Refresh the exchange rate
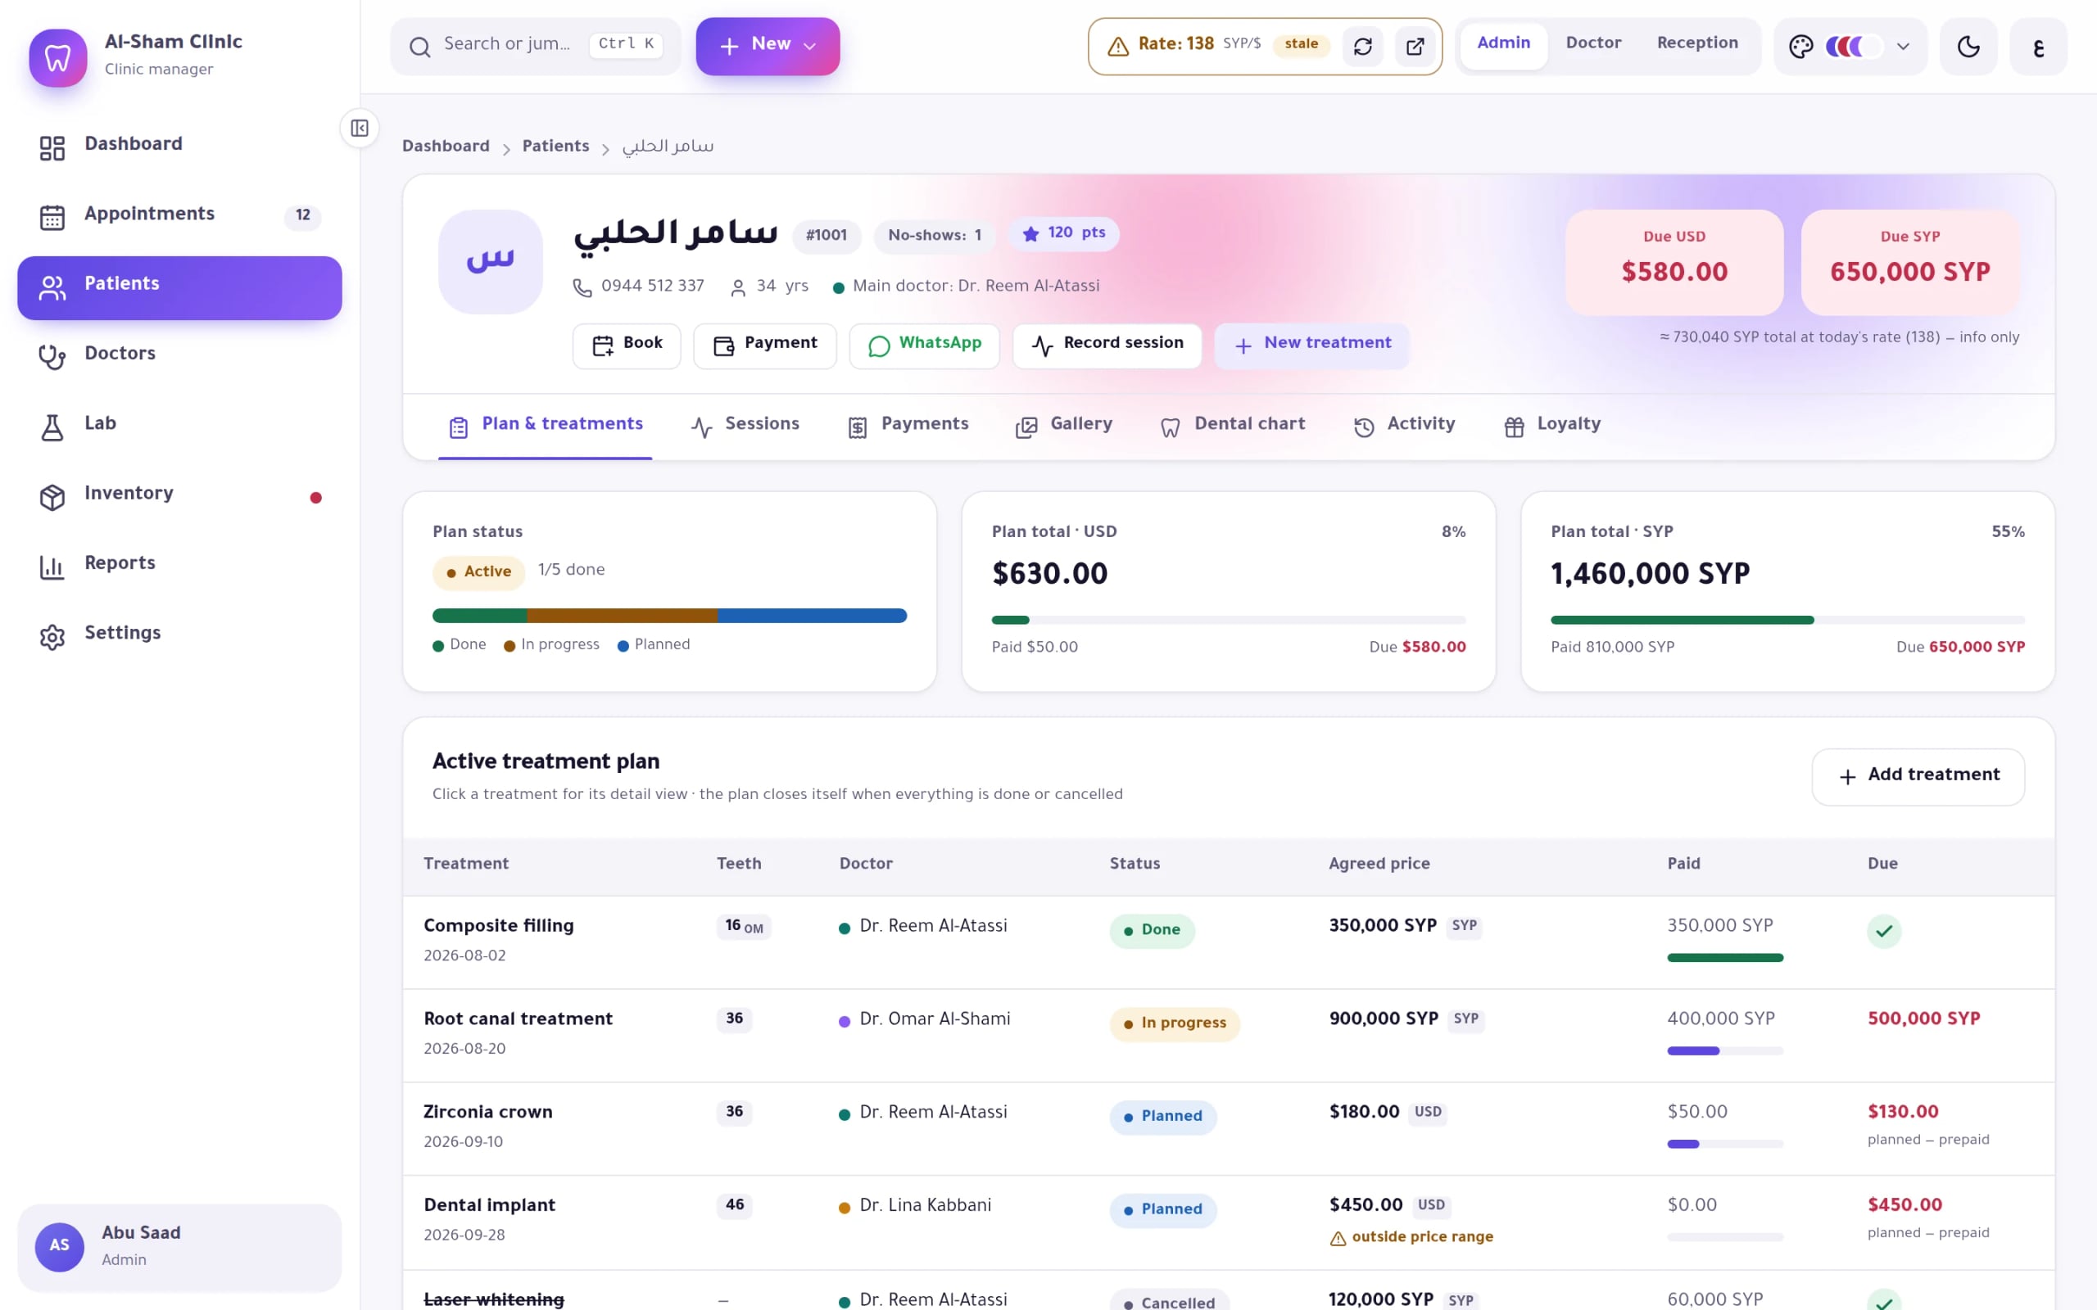Screen dimensions: 2097x1310 click(x=1362, y=46)
